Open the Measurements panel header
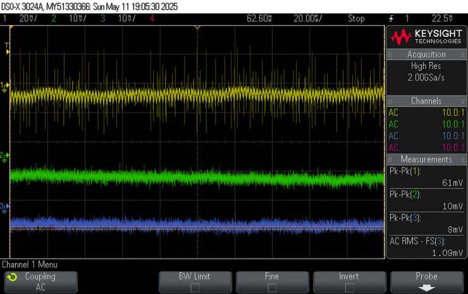The width and height of the screenshot is (468, 294). point(426,159)
